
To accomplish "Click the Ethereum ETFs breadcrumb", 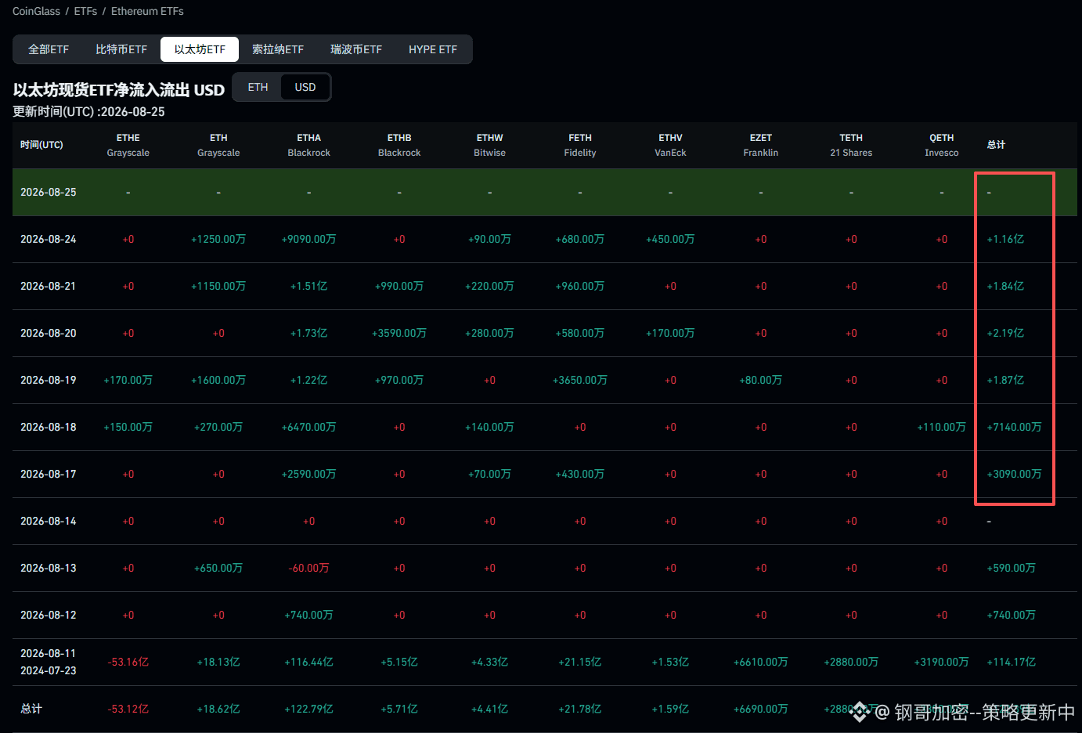I will click(147, 11).
